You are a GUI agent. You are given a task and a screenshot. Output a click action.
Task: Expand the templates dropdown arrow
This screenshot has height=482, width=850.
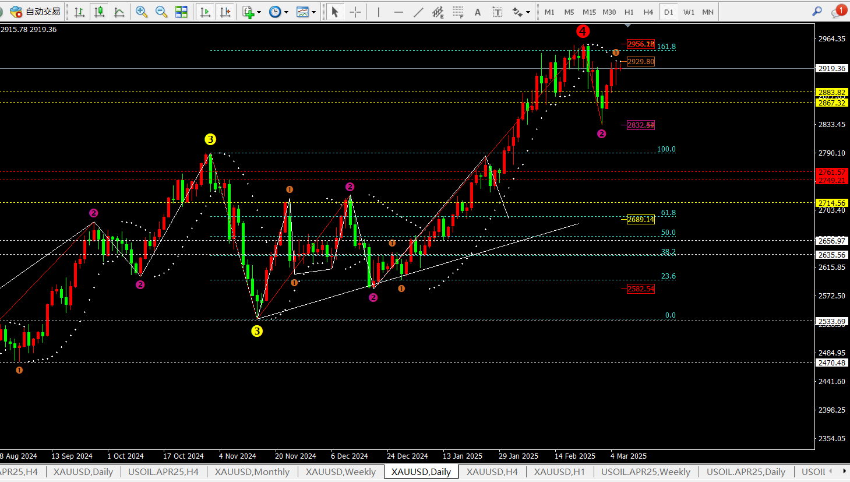coord(313,12)
